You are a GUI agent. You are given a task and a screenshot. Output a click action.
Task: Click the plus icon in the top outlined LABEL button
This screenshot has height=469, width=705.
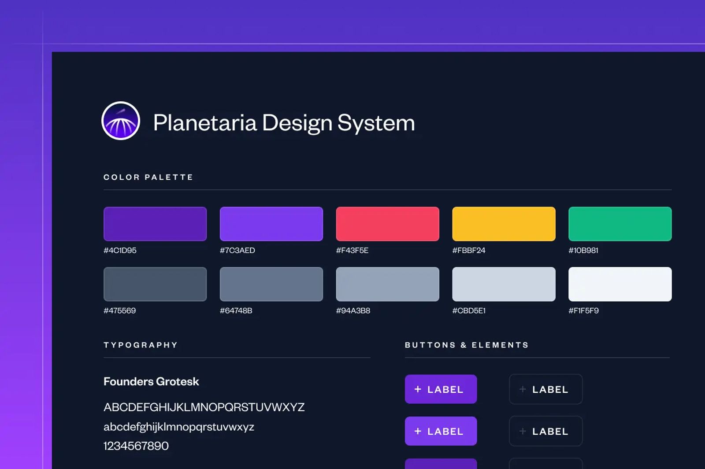click(523, 389)
